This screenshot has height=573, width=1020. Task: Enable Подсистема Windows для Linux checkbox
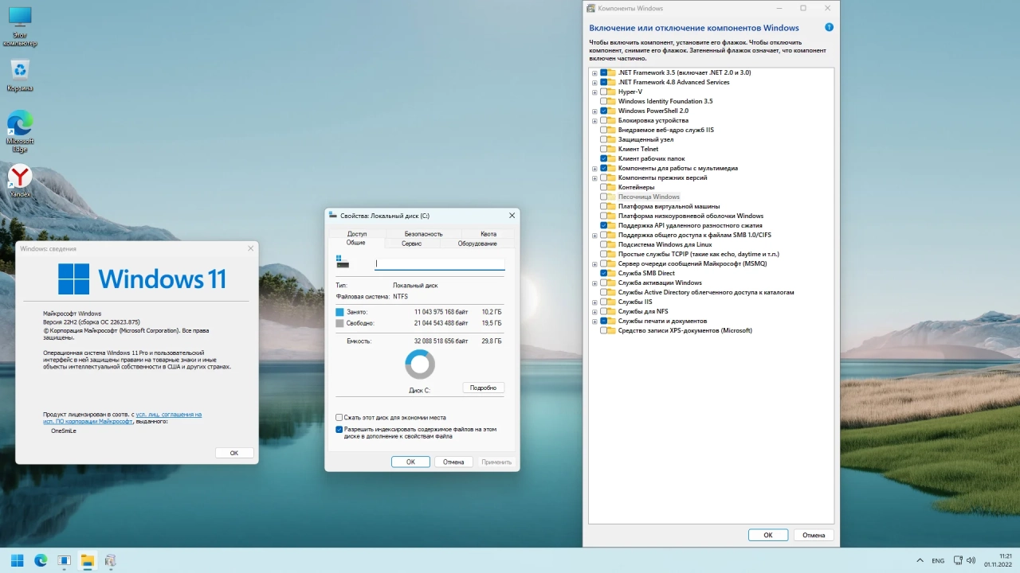click(603, 244)
